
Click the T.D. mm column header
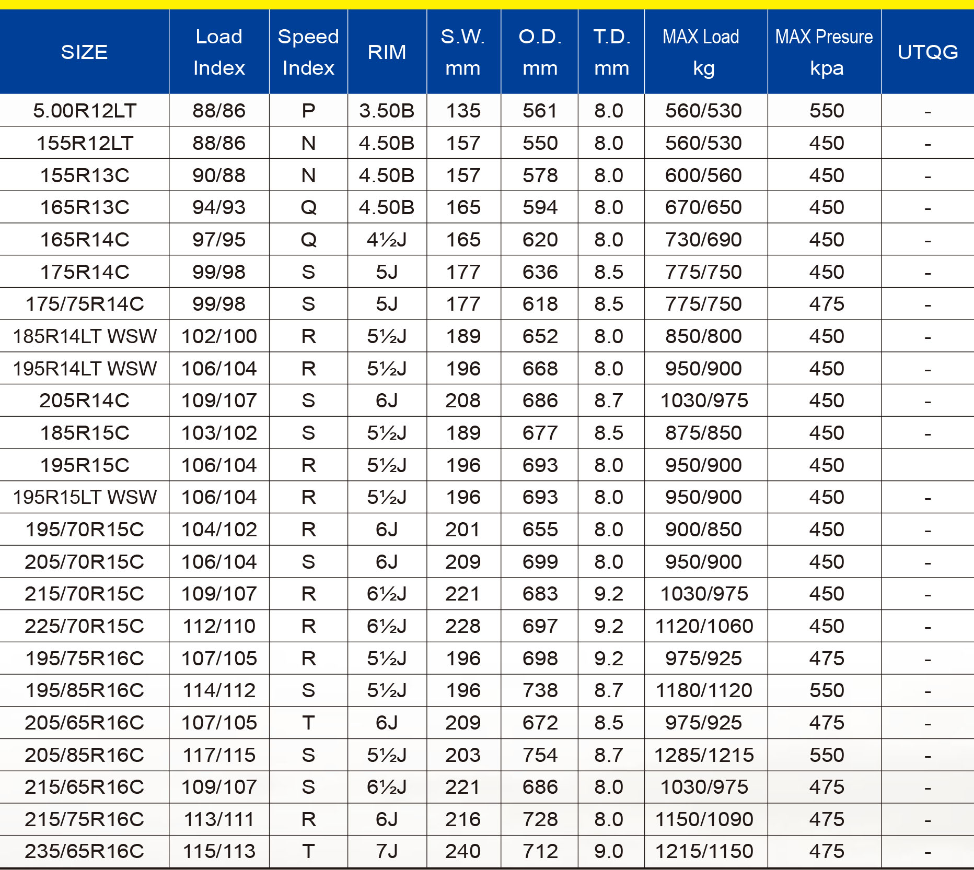[611, 52]
